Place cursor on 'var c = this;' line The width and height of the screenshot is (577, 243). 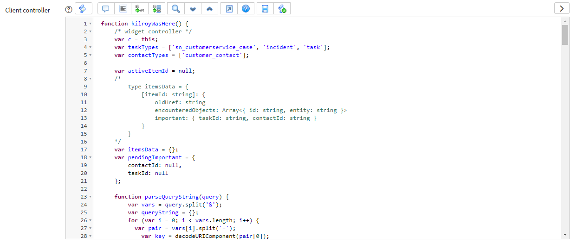(136, 39)
